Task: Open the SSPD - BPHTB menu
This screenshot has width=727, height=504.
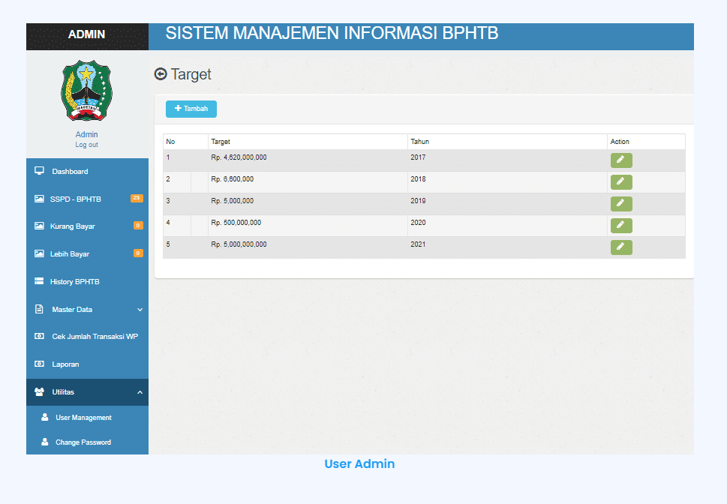Action: [87, 199]
